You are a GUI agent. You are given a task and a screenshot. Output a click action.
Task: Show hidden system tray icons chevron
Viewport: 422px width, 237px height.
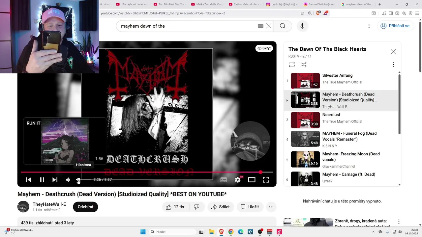pos(373,232)
